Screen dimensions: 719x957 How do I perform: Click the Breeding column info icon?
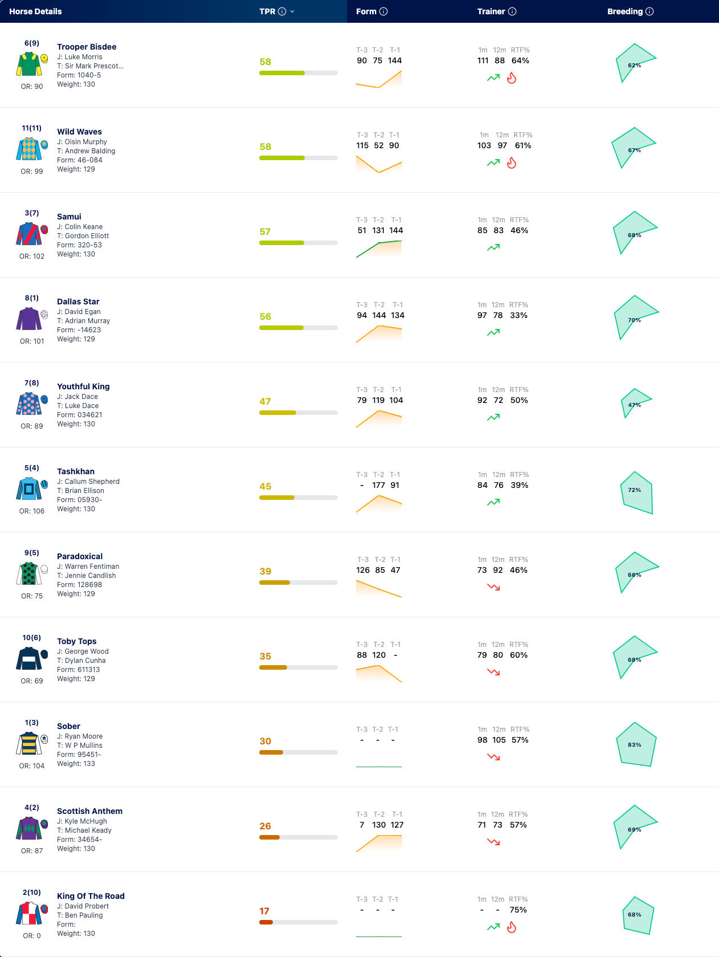click(649, 11)
